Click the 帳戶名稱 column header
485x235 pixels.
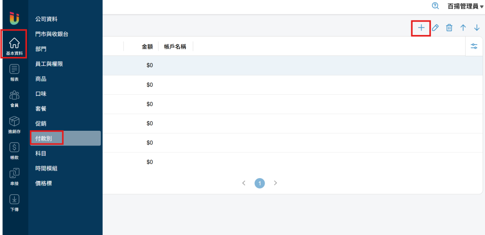click(175, 46)
